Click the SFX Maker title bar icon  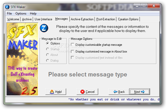7,7
